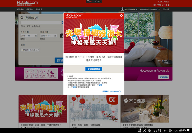Open the TWD currency dropdown
Image resolution: width=192 pixels, height=133 pixels.
98,1
